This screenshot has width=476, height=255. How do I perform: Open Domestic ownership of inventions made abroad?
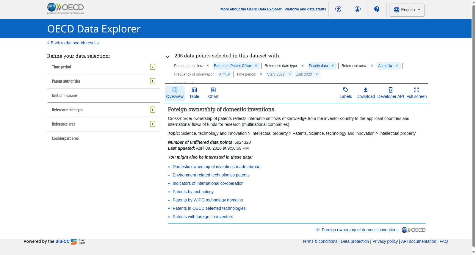click(217, 167)
